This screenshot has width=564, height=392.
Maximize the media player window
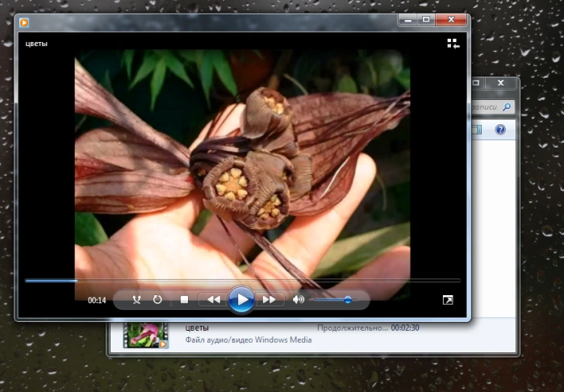click(x=426, y=19)
